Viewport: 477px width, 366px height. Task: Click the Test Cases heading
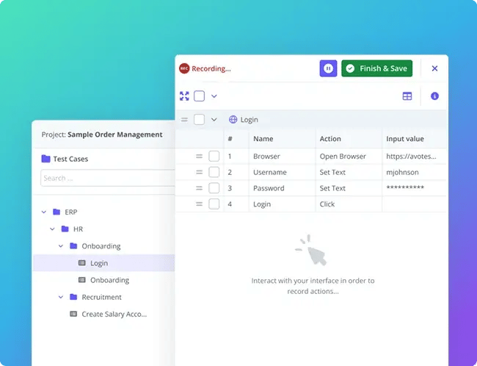(x=70, y=159)
